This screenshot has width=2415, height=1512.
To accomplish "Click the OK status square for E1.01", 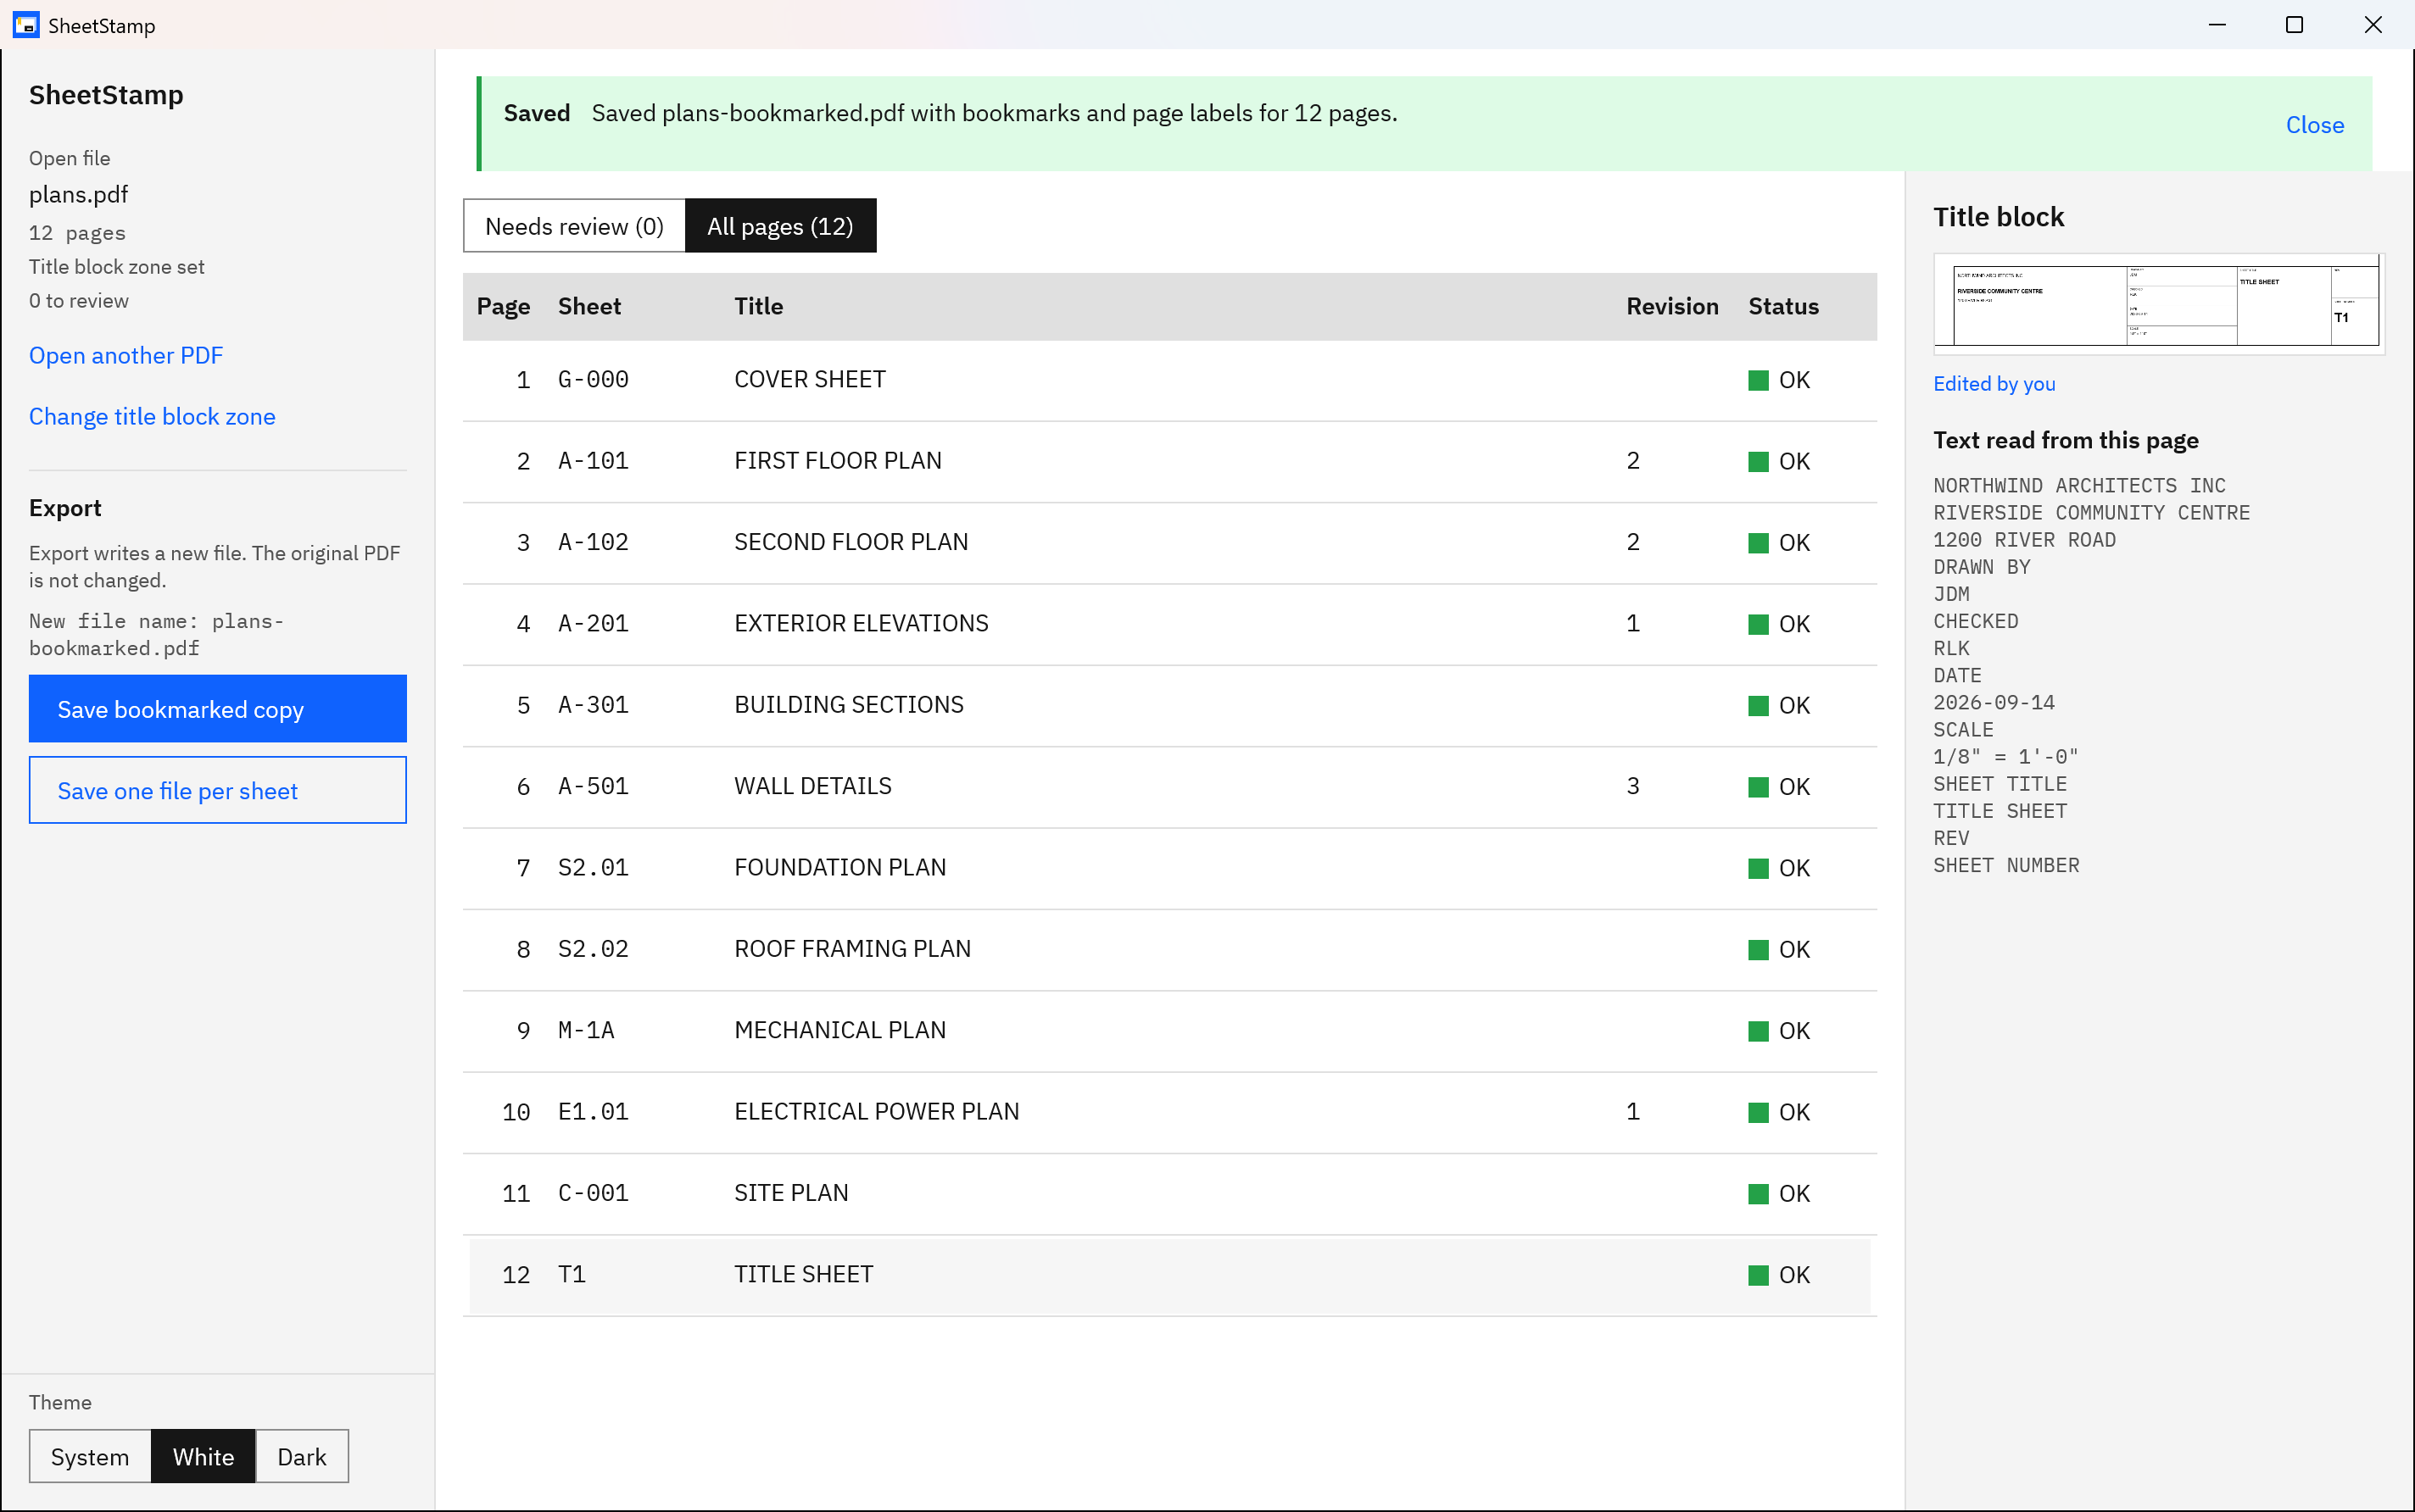I will [x=1758, y=1112].
